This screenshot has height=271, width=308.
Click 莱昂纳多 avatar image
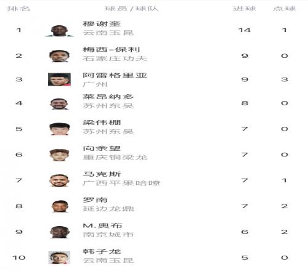tap(59, 103)
